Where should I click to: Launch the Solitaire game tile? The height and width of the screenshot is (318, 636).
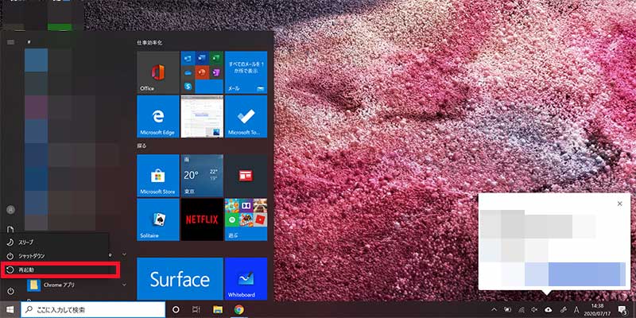pos(157,219)
